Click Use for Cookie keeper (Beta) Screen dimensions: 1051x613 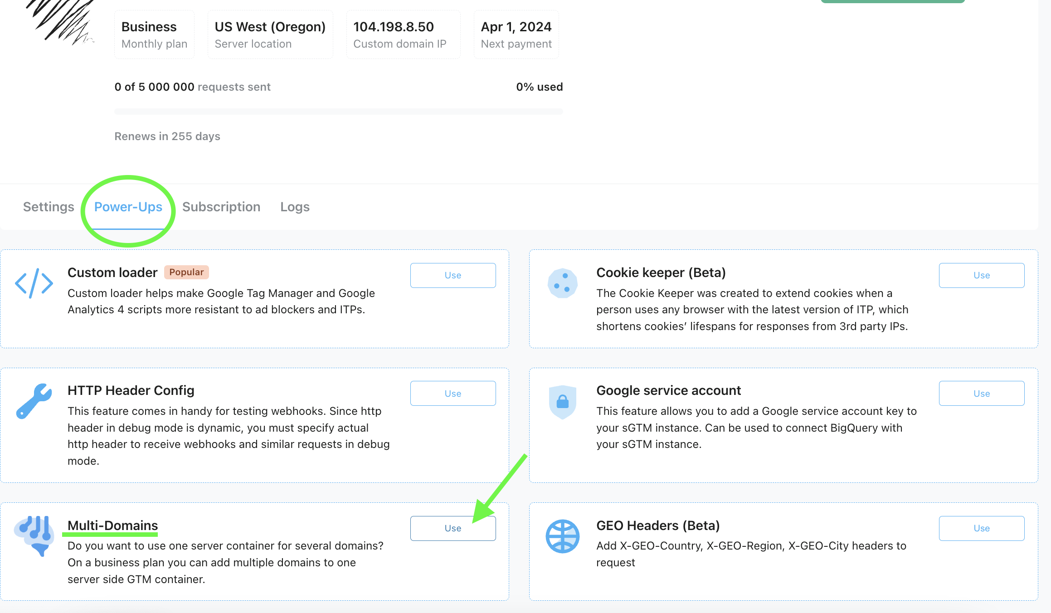tap(982, 275)
